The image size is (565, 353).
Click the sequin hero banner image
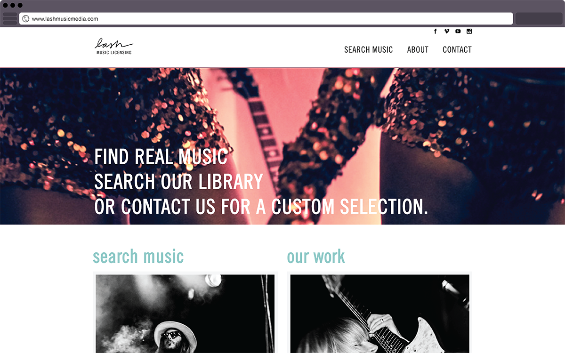coord(282,146)
